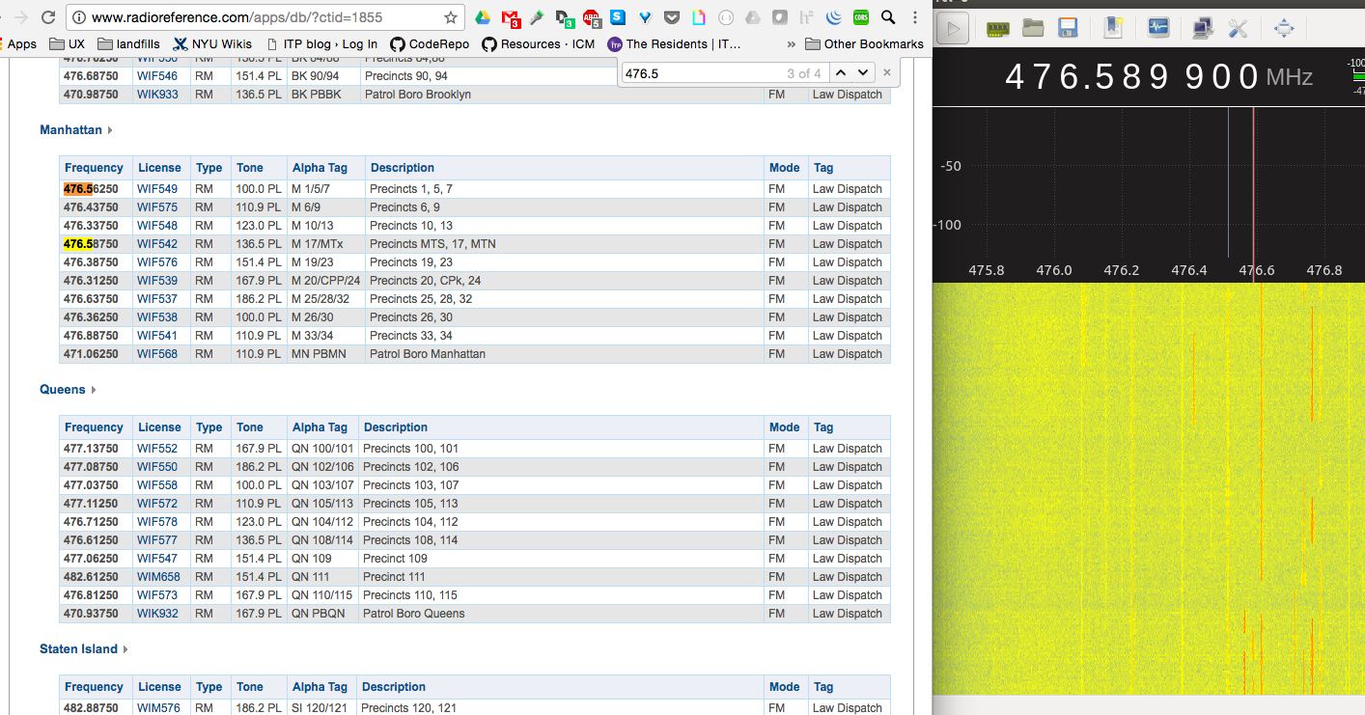Click the green CORS extension icon
The height and width of the screenshot is (715, 1365).
(x=860, y=17)
